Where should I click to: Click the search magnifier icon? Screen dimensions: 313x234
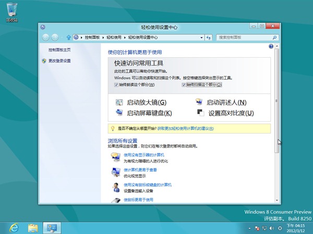pos(275,37)
